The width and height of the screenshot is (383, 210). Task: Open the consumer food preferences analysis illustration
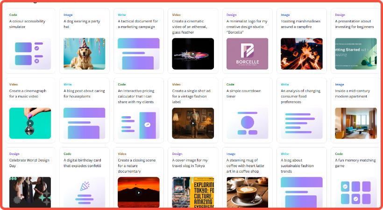(x=302, y=123)
